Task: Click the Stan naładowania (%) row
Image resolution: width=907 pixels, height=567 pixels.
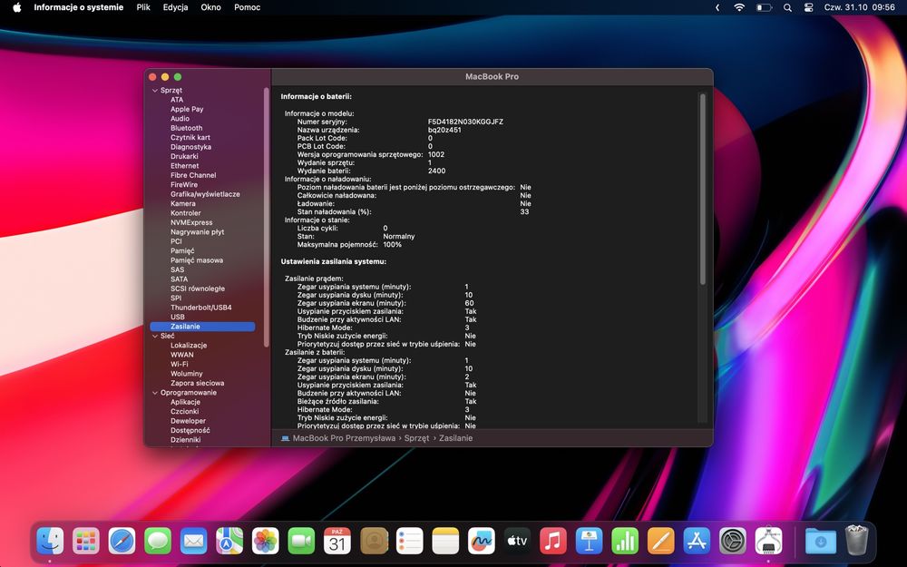Action: [413, 211]
